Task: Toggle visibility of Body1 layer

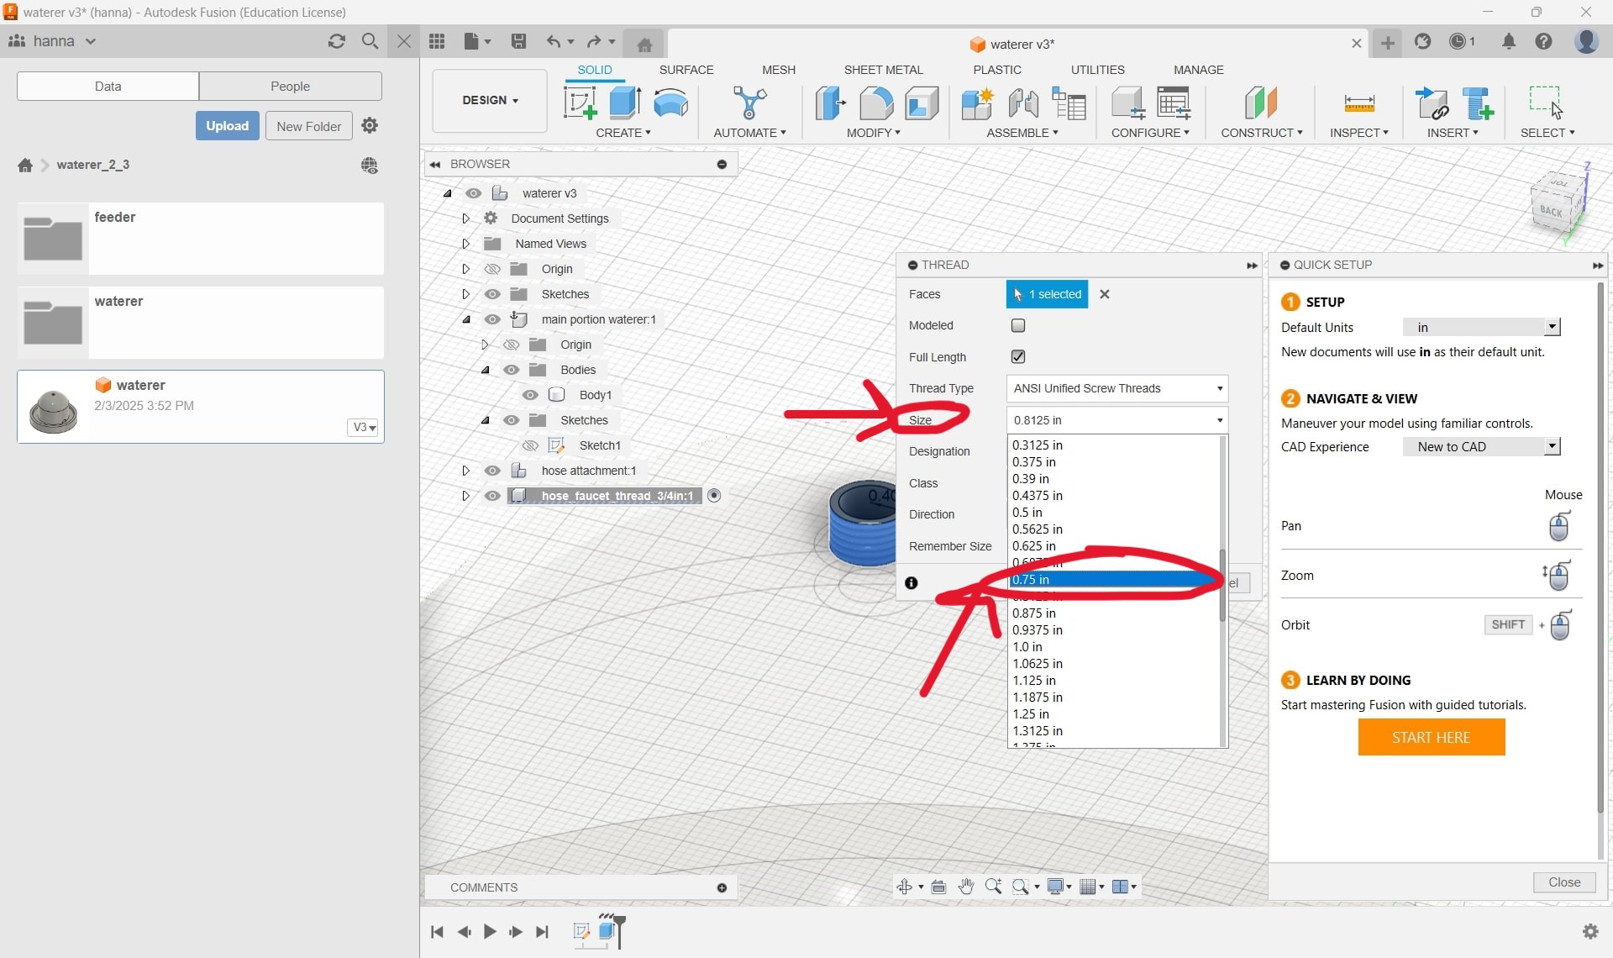Action: click(530, 395)
